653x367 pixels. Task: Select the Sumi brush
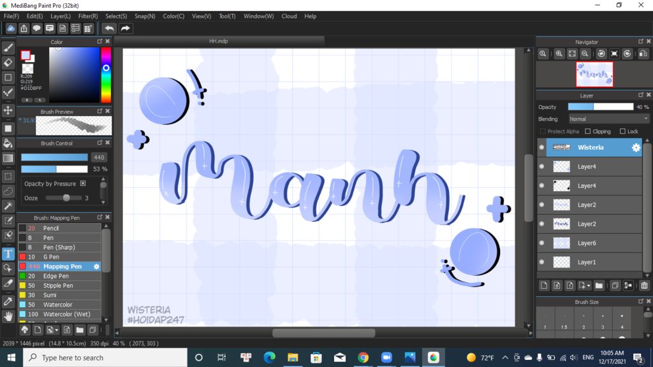pos(59,295)
